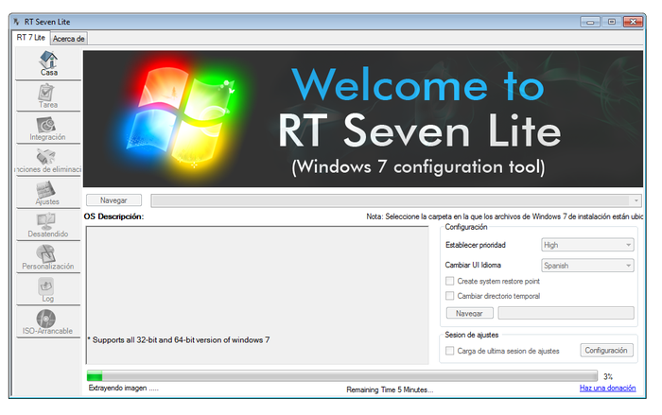The width and height of the screenshot is (662, 415).
Task: Open the Desatendido unattended section
Action: pos(48,225)
